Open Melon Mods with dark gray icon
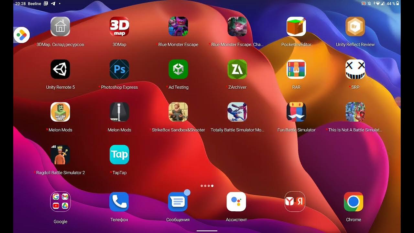The width and height of the screenshot is (414, 233). [119, 112]
